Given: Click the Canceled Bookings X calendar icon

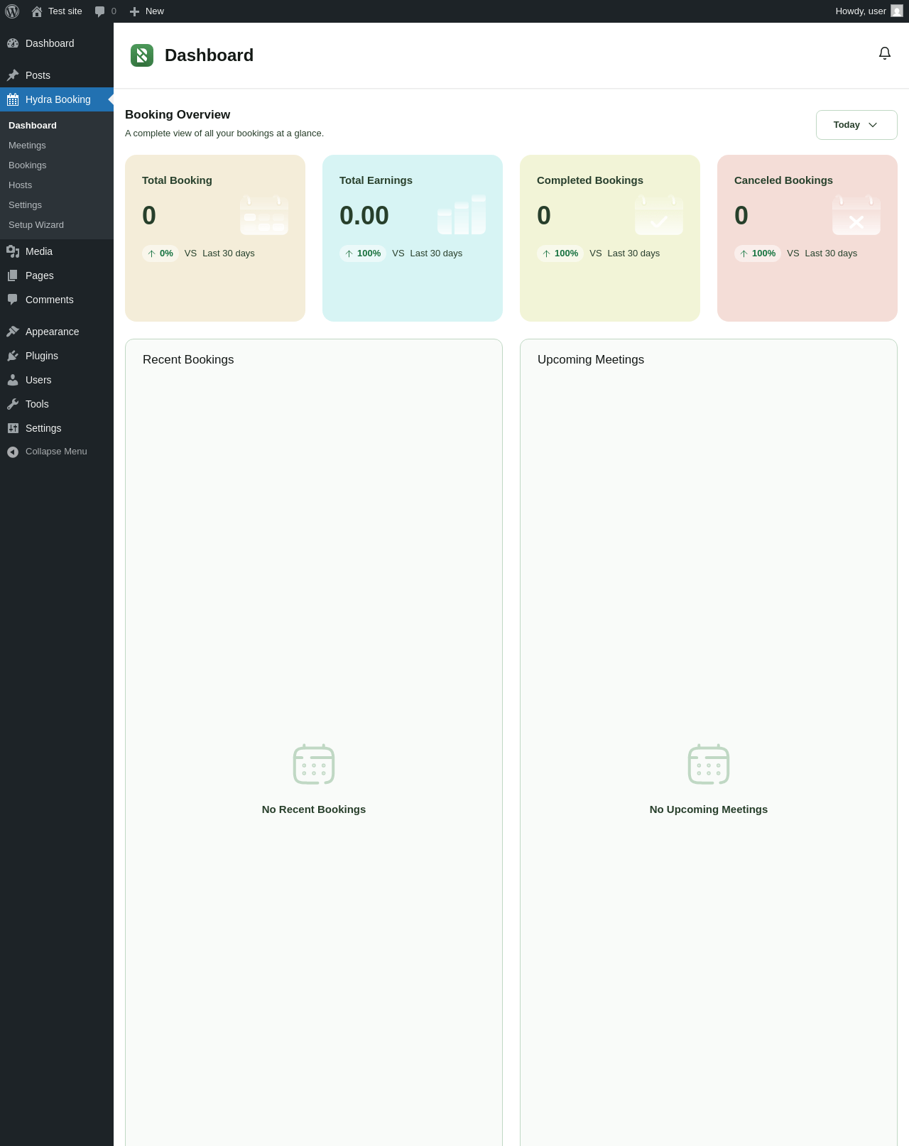Looking at the screenshot, I should [856, 215].
